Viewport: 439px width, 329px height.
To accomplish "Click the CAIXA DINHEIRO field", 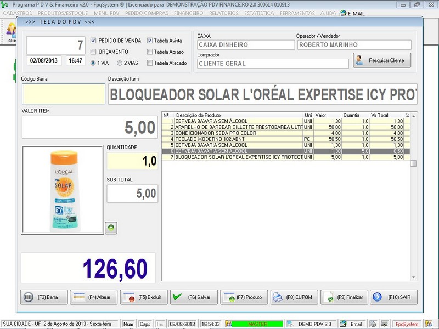I will click(x=246, y=45).
